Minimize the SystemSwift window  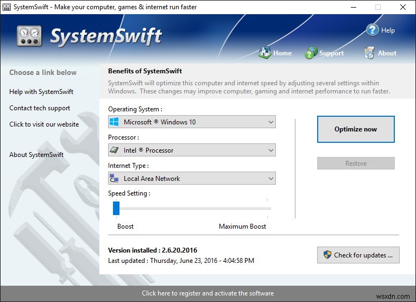354,7
